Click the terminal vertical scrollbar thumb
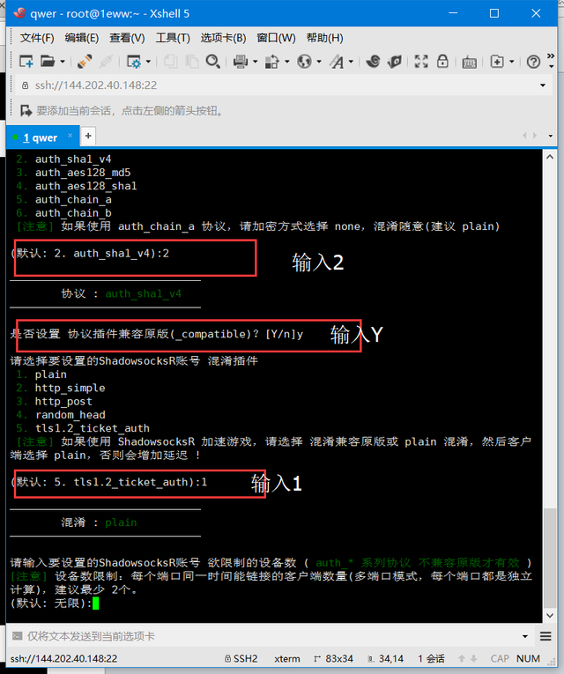The height and width of the screenshot is (674, 564). (549, 558)
